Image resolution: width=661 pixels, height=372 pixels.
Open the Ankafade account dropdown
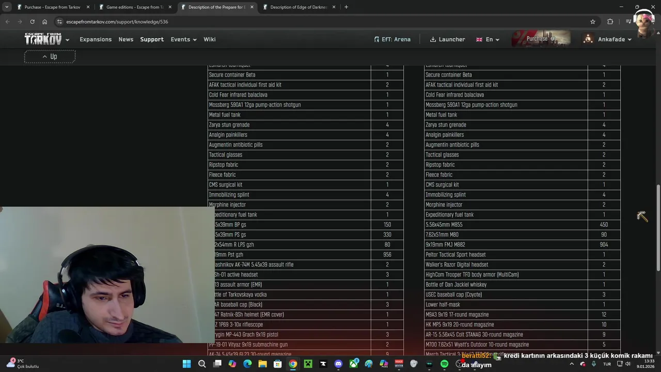point(615,39)
